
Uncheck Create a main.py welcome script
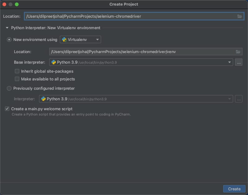(7, 109)
